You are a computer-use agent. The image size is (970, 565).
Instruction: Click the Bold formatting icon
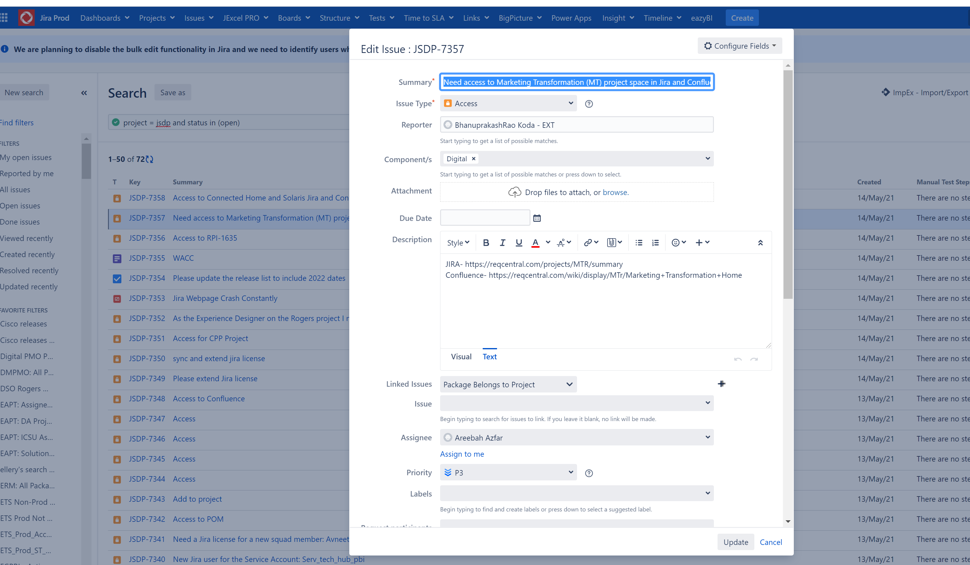486,242
